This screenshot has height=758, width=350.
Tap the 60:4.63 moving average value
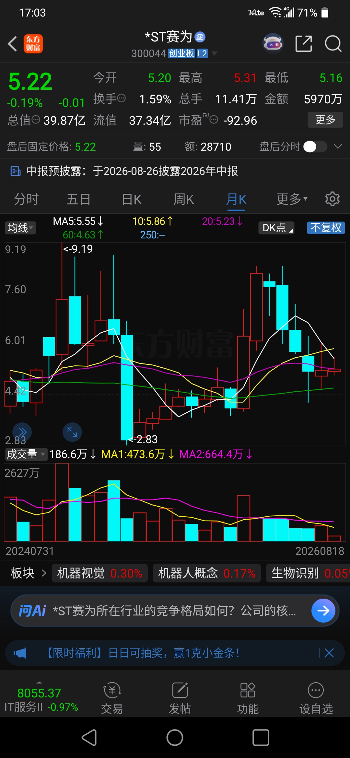[x=83, y=235]
